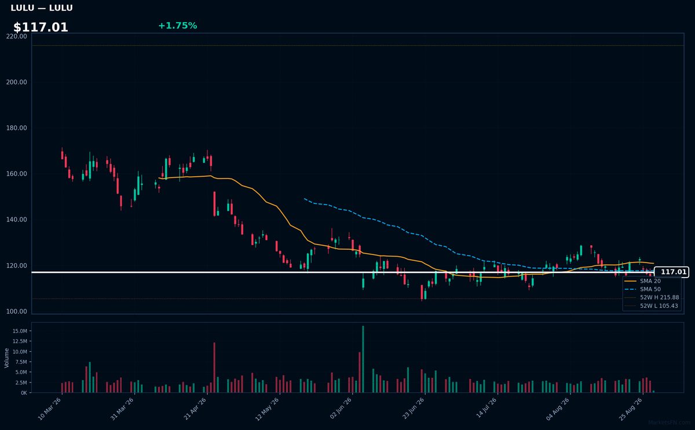Click the 12.5M volume axis label
Image resolution: width=695 pixels, height=430 pixels.
pos(19,341)
